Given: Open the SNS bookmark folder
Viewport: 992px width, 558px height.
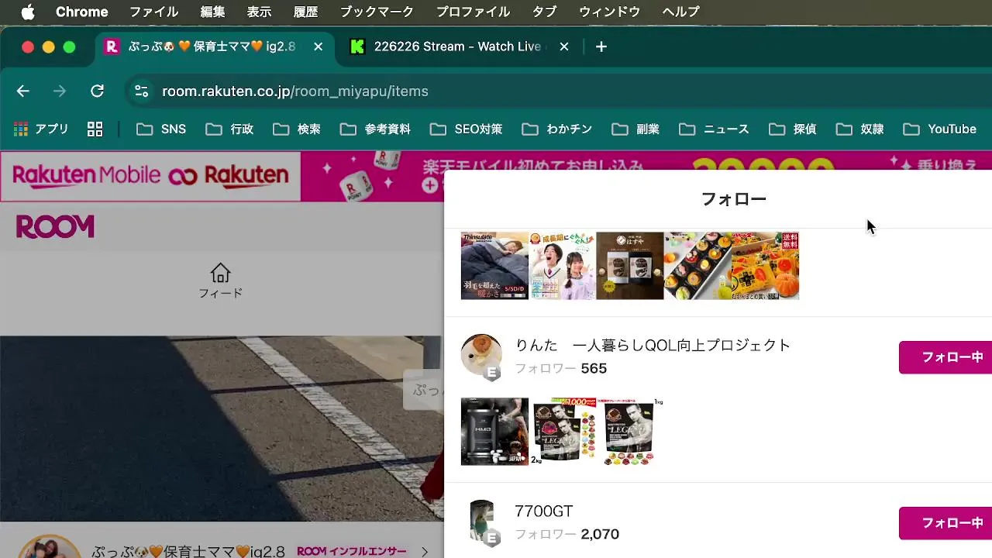Looking at the screenshot, I should click(x=161, y=129).
